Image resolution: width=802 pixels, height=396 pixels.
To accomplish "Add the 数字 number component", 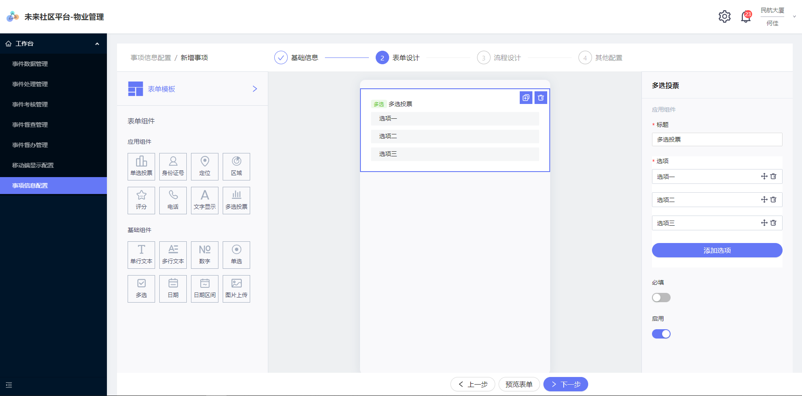I will pyautogui.click(x=205, y=255).
